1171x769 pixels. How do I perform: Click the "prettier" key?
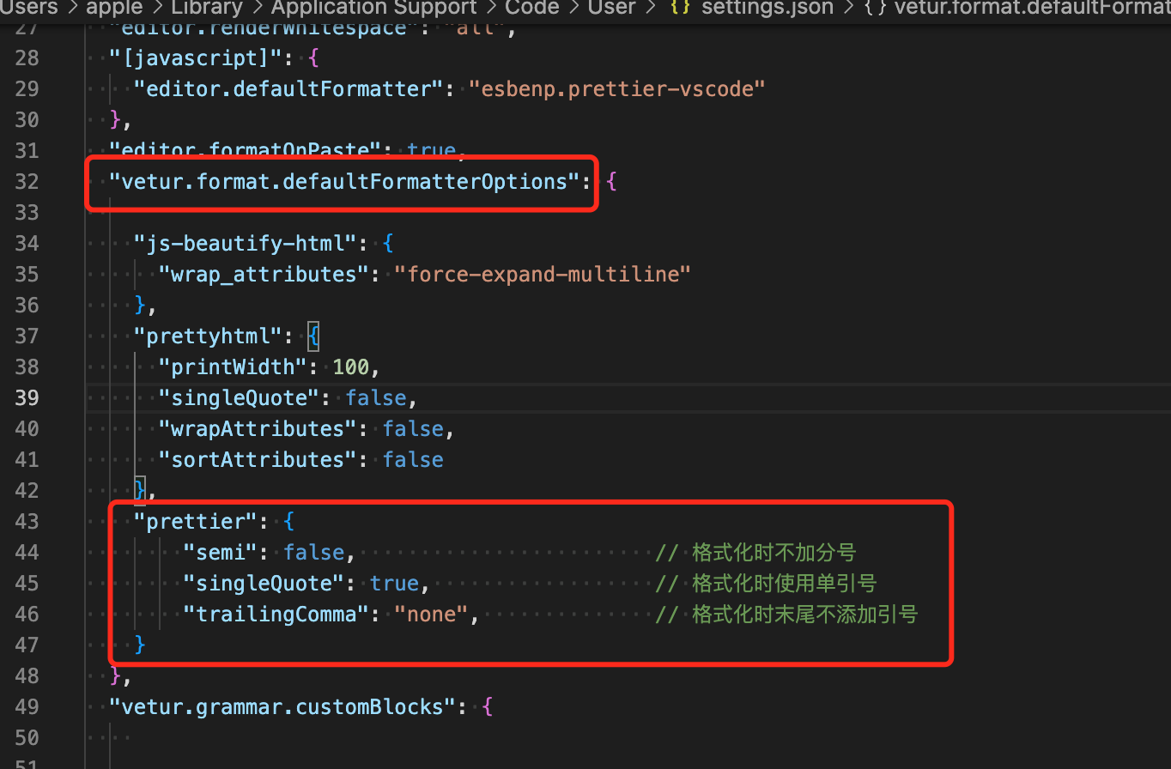click(195, 522)
